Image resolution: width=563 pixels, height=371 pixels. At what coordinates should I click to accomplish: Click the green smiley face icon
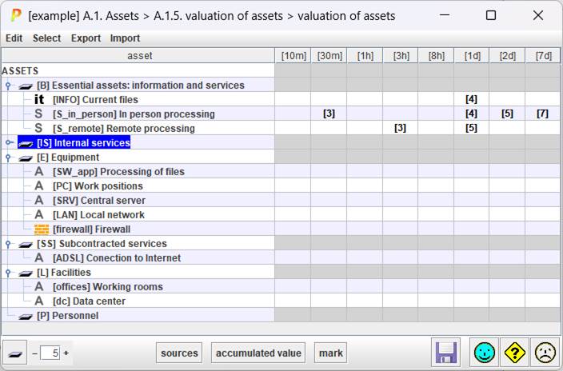(484, 353)
